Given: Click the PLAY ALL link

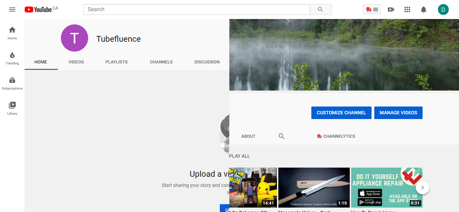Looking at the screenshot, I should 240,156.
